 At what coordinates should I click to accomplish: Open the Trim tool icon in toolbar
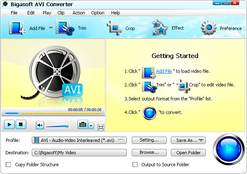pos(65,28)
